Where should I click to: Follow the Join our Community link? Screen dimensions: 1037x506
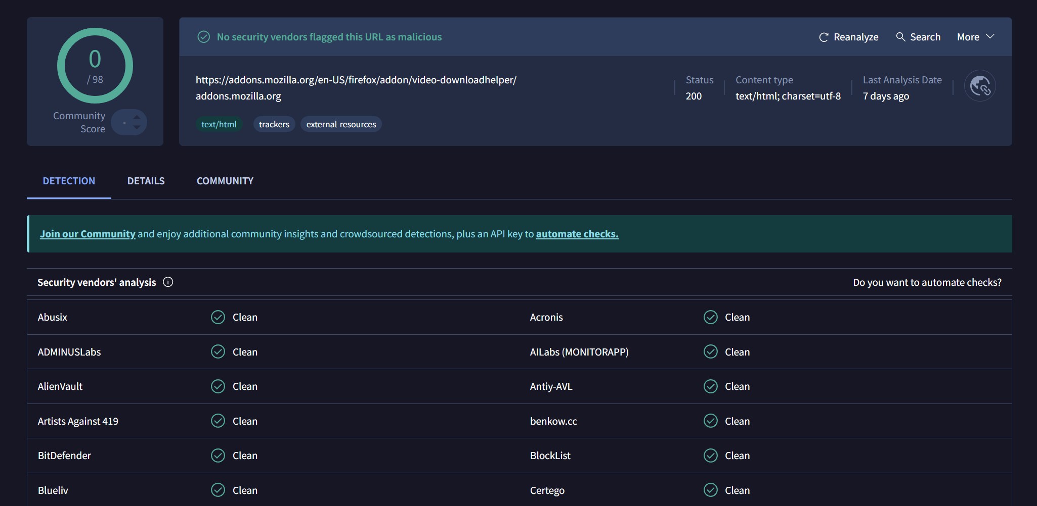88,234
